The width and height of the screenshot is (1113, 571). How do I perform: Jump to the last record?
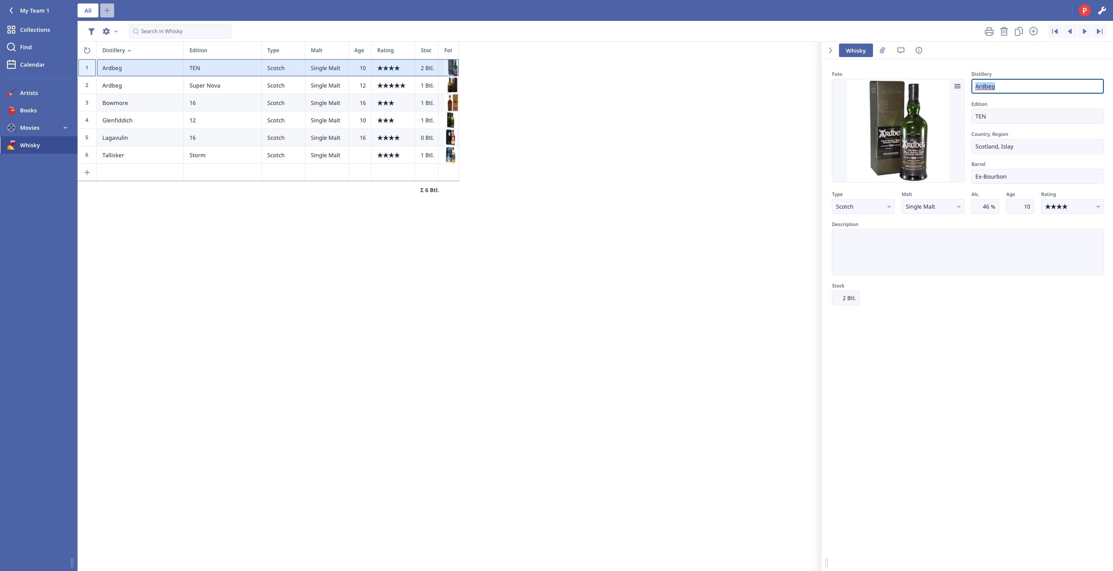point(1099,31)
